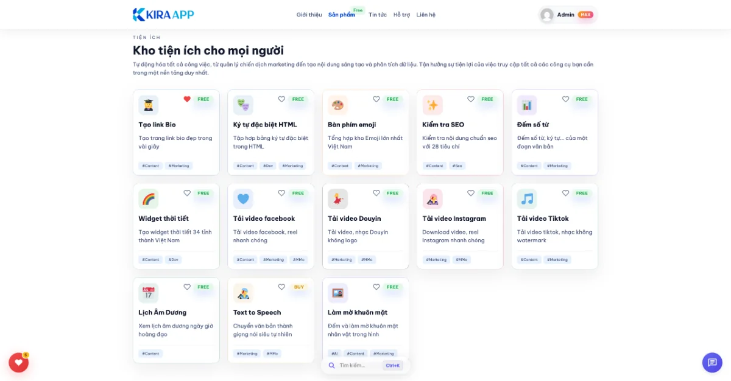Unfavorite the Tạo link Bio card
This screenshot has width=731, height=381.
187,99
